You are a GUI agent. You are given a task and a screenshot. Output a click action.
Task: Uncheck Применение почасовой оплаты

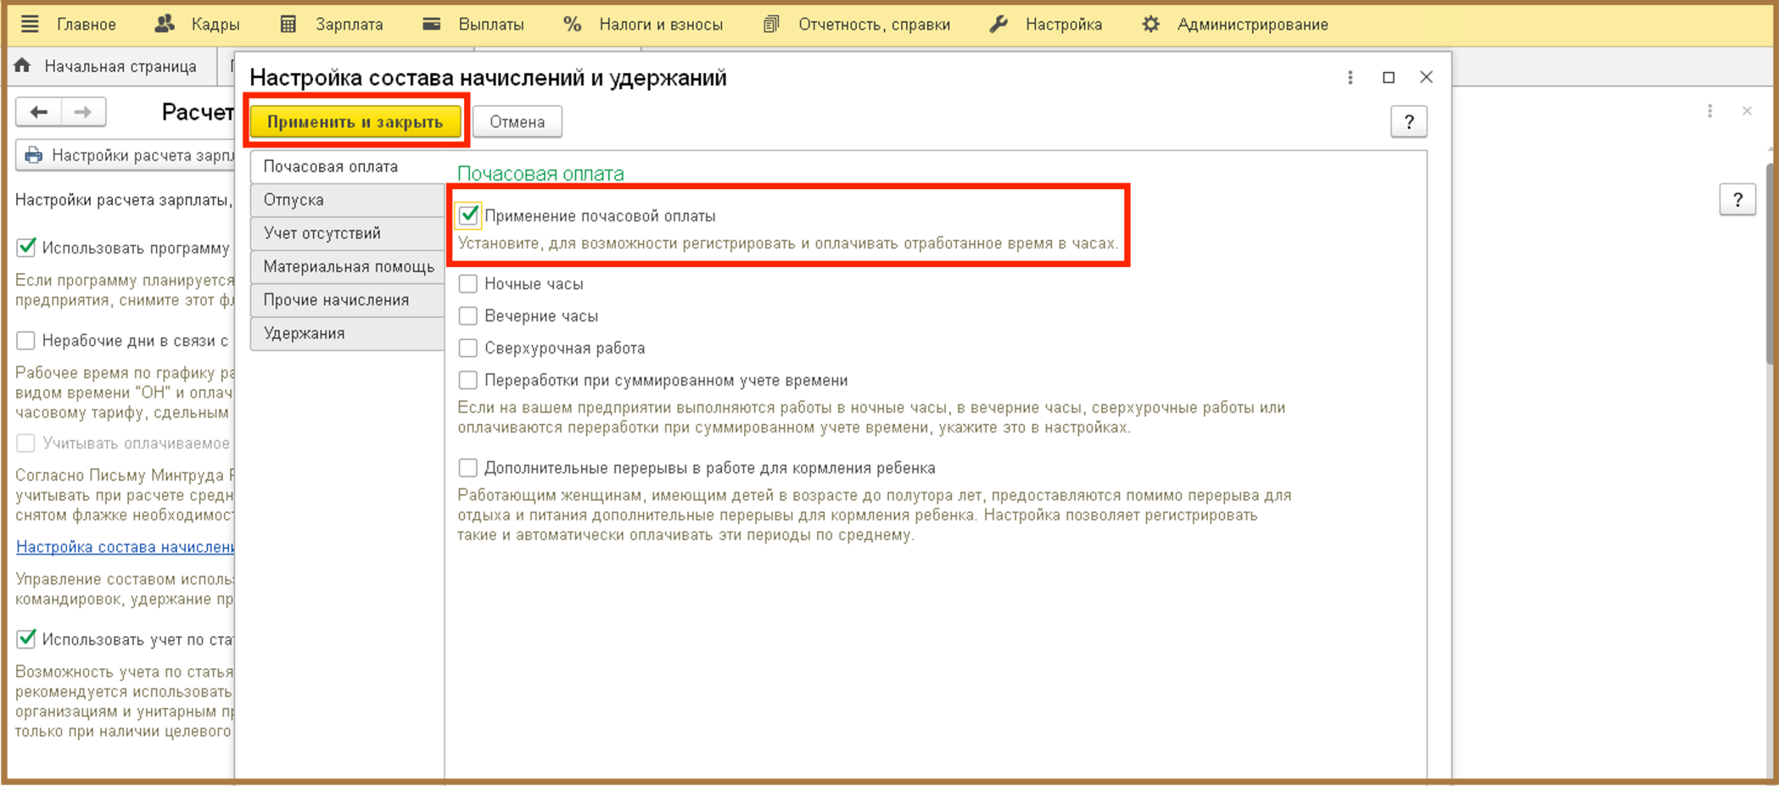click(468, 215)
